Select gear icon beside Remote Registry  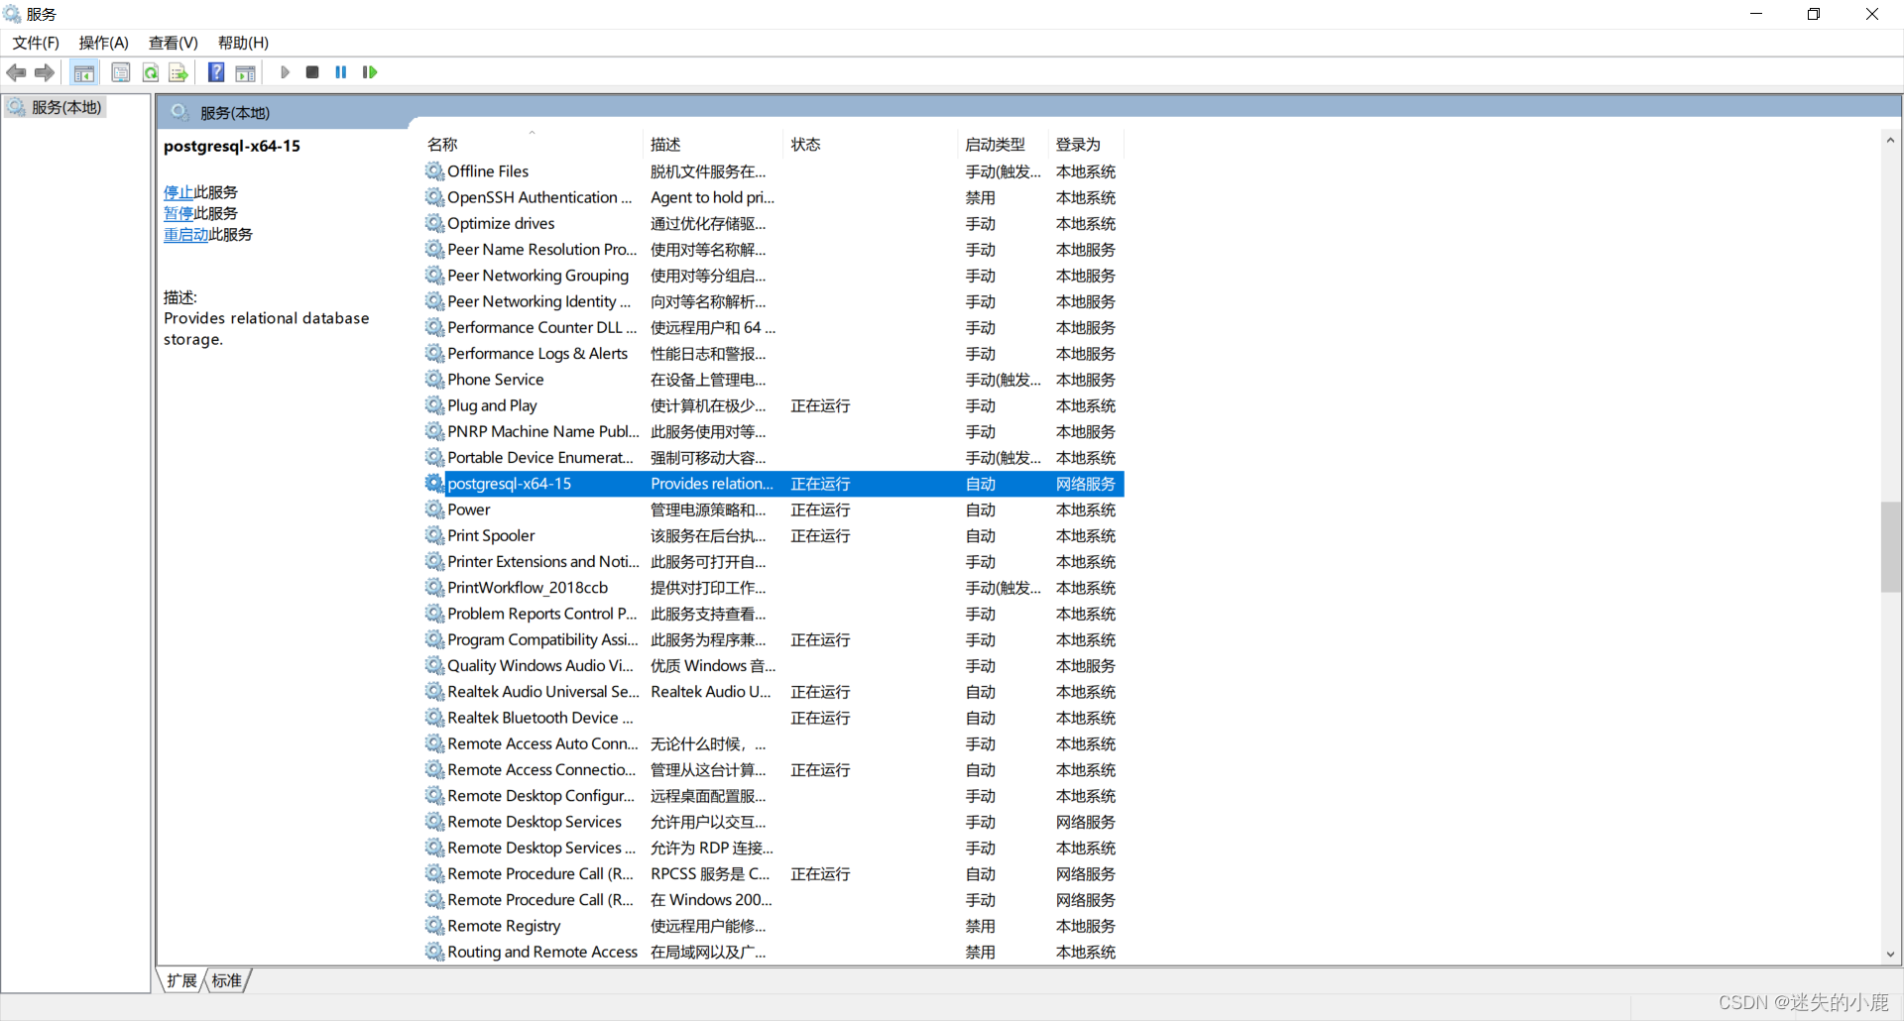(x=434, y=926)
